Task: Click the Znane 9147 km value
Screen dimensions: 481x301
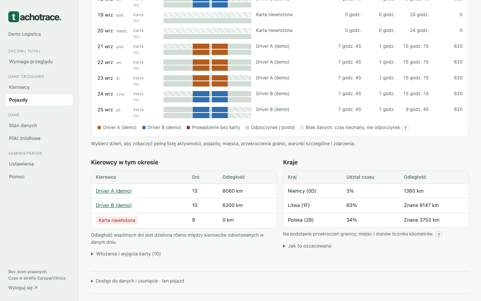Action: 421,205
